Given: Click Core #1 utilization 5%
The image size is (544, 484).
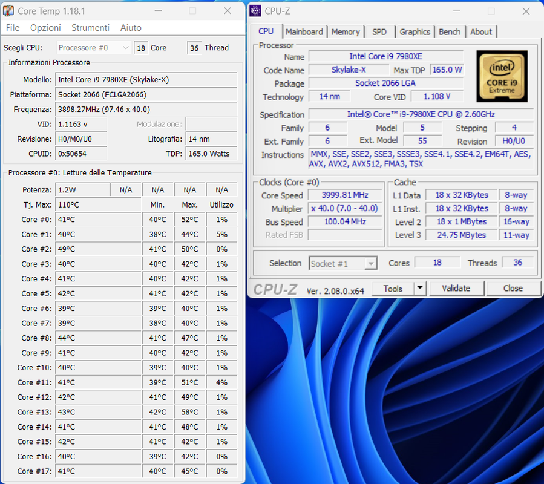Looking at the screenshot, I should tap(221, 235).
